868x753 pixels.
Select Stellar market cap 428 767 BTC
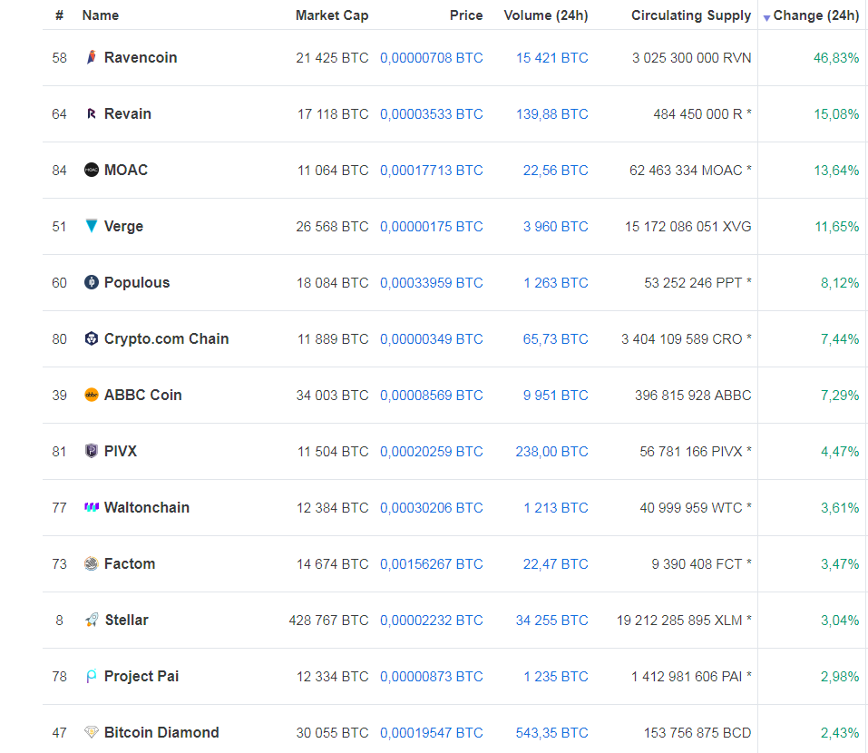[x=329, y=621]
